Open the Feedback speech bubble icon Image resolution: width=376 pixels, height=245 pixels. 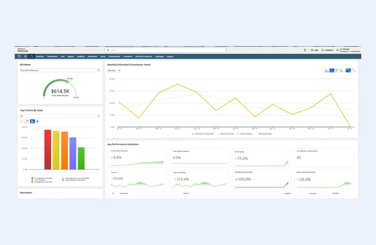[x=323, y=50]
